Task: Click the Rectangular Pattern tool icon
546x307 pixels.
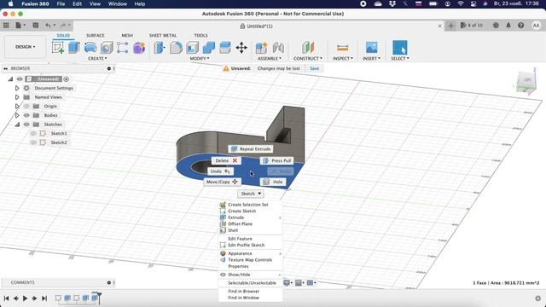Action: (122, 48)
